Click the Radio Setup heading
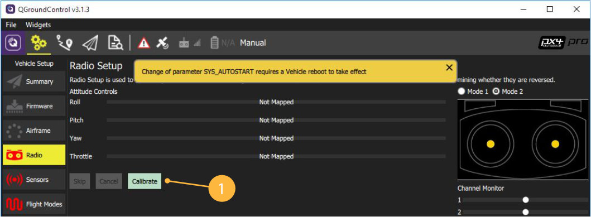Viewport: 591px width, 217px height. point(96,66)
